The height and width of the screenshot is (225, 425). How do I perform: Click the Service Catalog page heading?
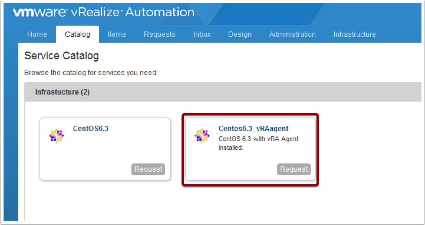click(61, 56)
